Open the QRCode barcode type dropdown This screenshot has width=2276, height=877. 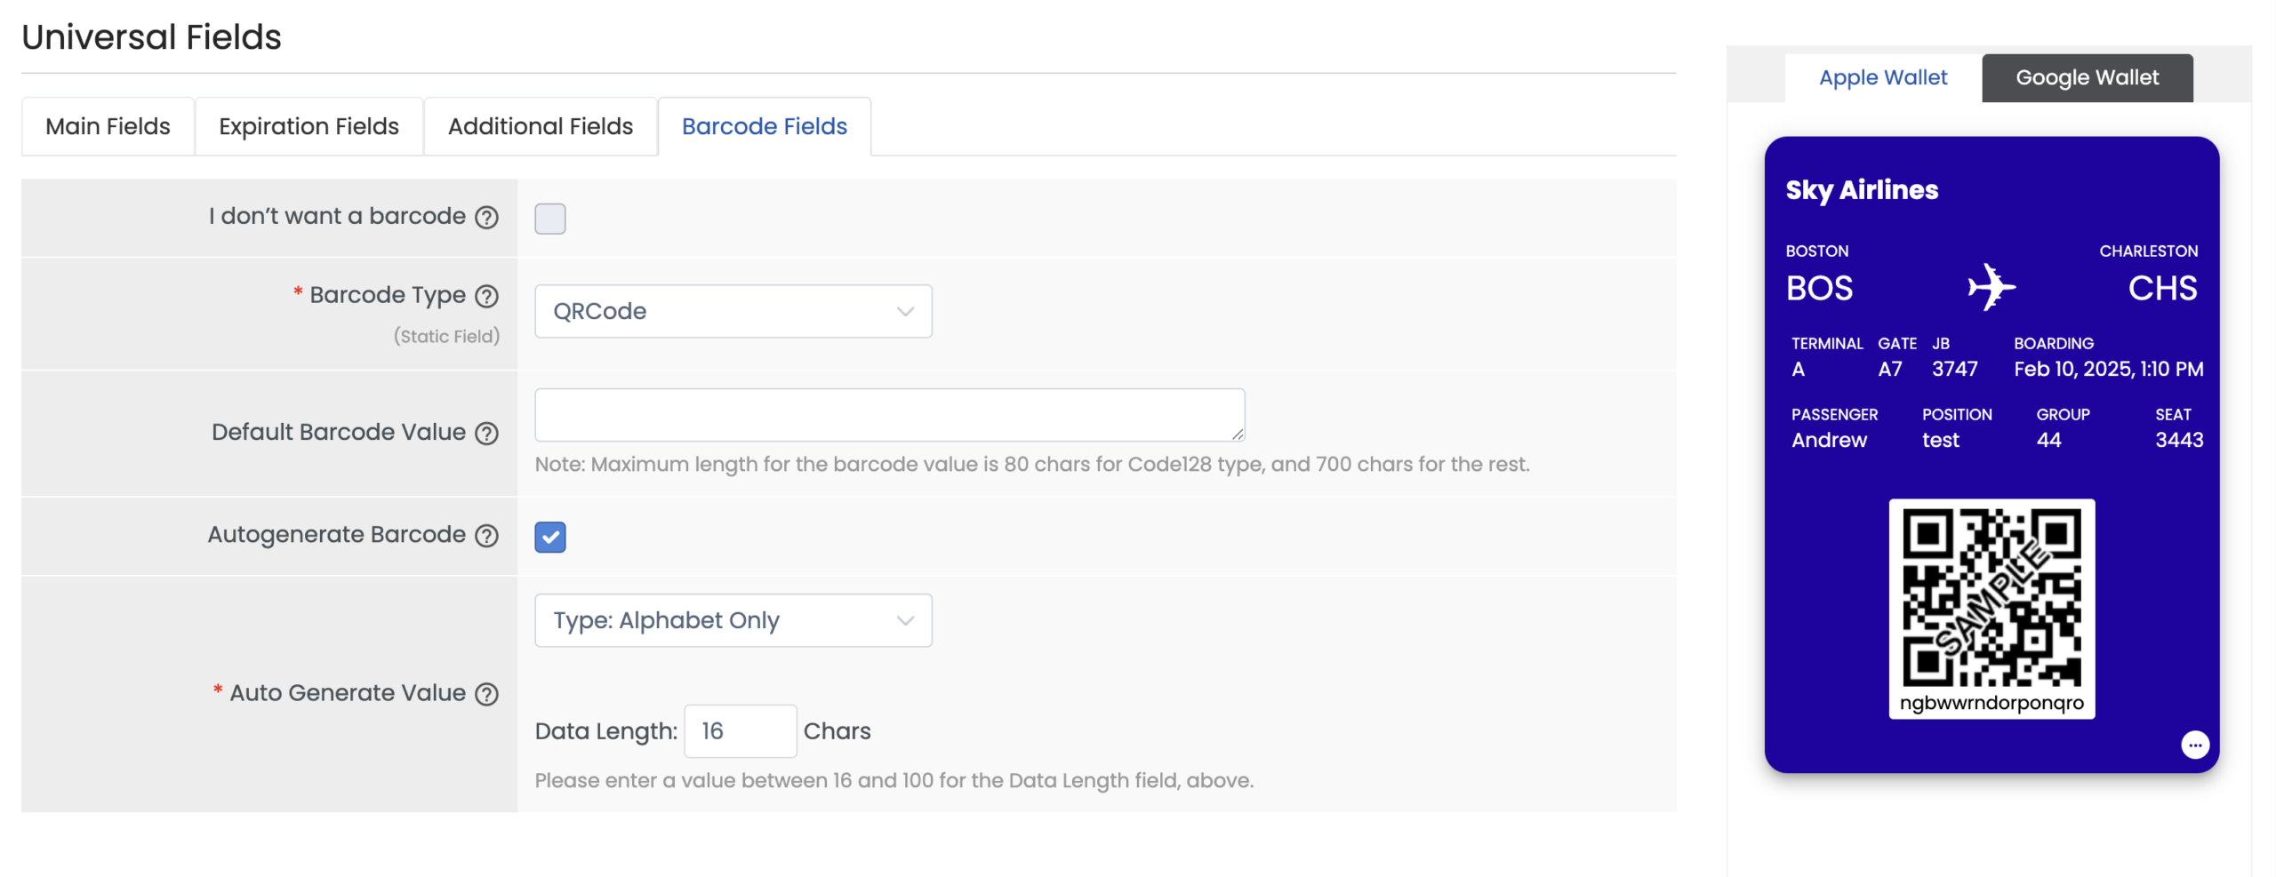coord(733,311)
